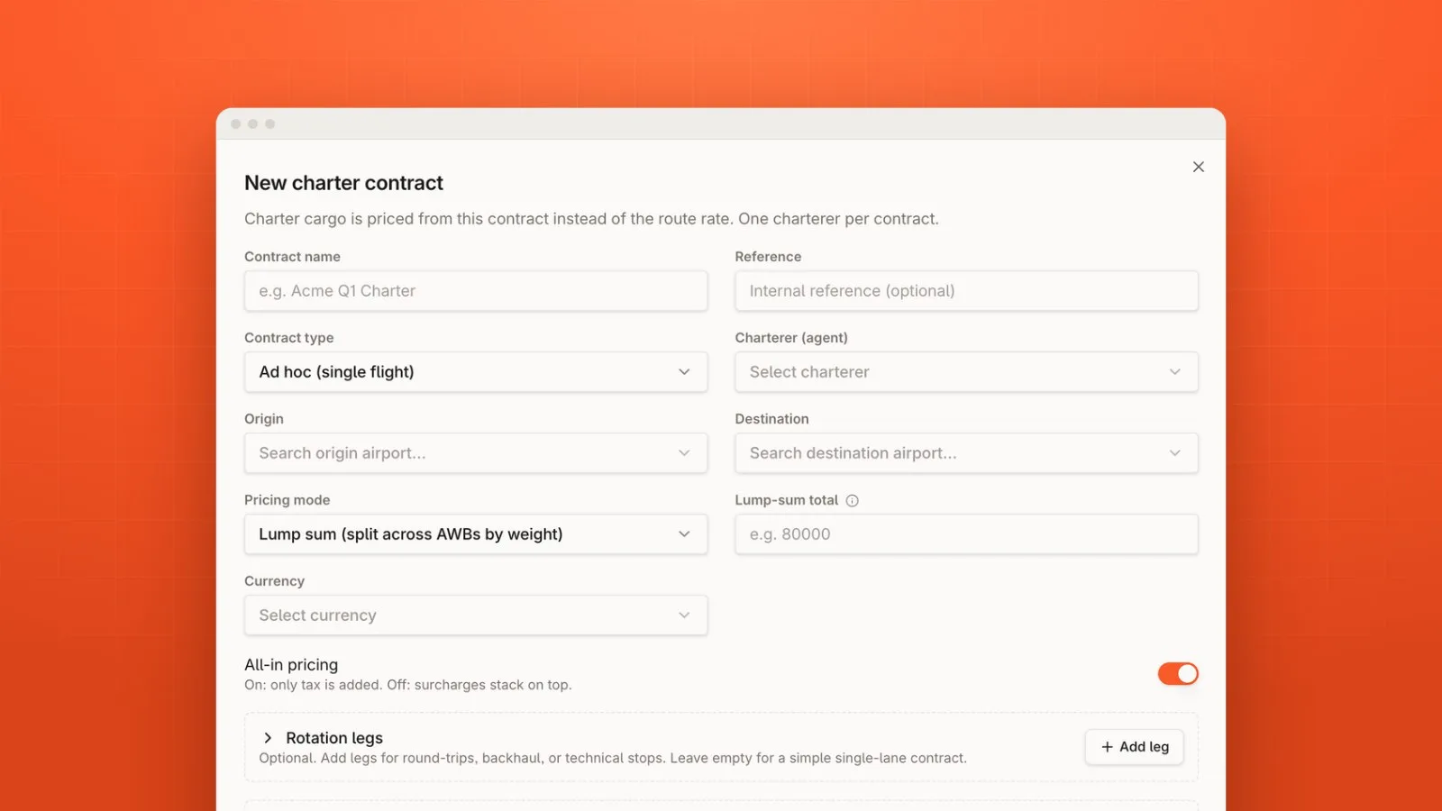Image resolution: width=1442 pixels, height=811 pixels.
Task: Open the Contract type dropdown
Action: point(476,372)
